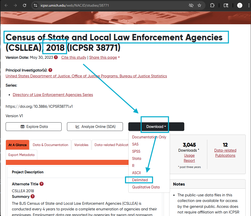Collapse the Download dropdown button
251x216 pixels.
pos(156,127)
